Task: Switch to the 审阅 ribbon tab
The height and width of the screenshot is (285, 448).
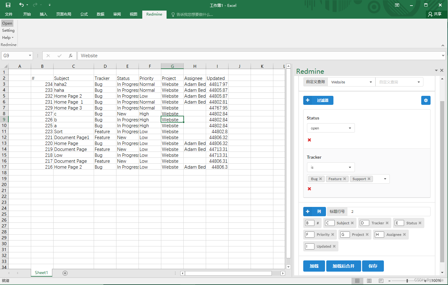Action: pyautogui.click(x=117, y=14)
